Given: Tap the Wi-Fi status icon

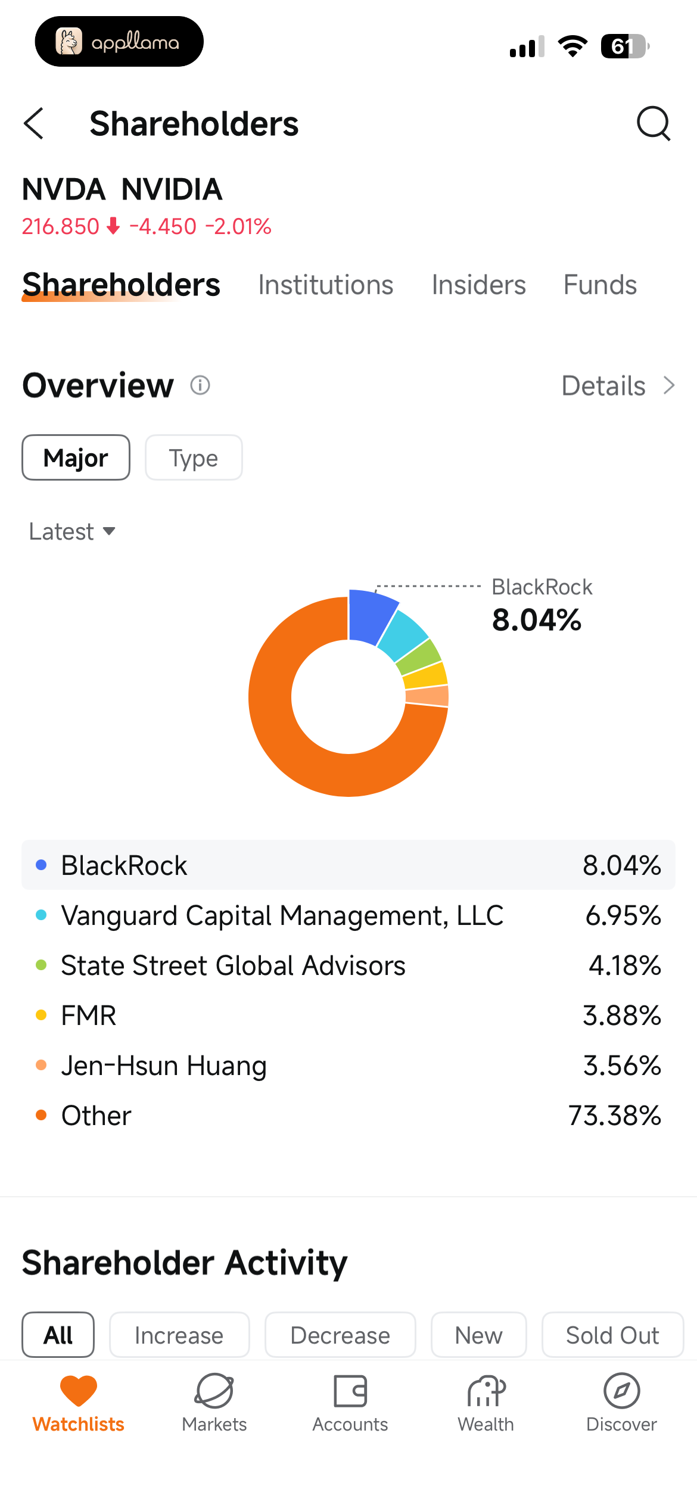Looking at the screenshot, I should click(572, 46).
